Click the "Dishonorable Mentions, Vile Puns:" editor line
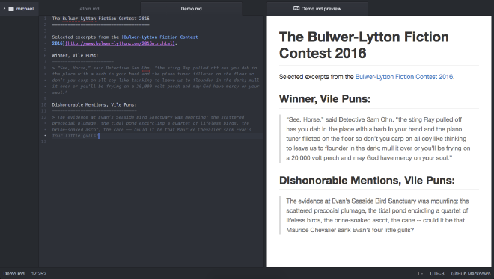 [94, 105]
